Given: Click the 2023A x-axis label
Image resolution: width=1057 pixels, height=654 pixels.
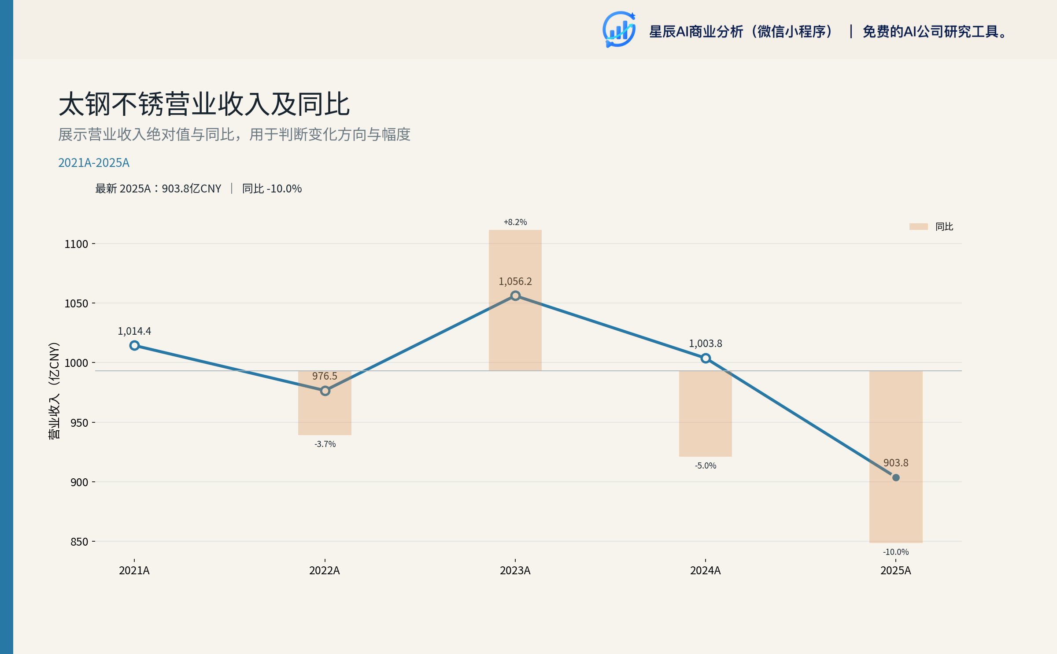Looking at the screenshot, I should (515, 570).
